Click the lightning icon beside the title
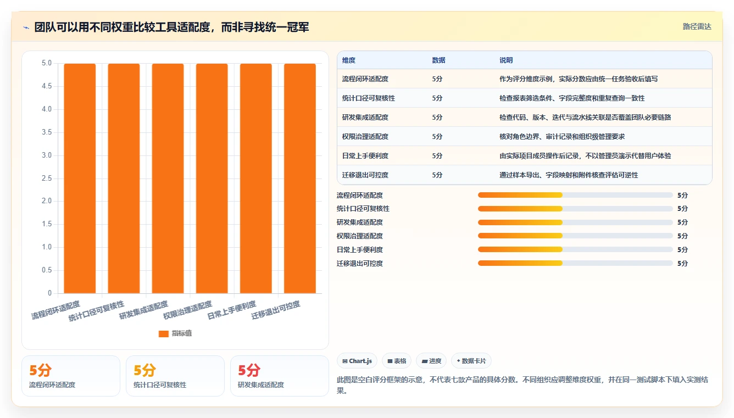The image size is (734, 418). [x=26, y=27]
